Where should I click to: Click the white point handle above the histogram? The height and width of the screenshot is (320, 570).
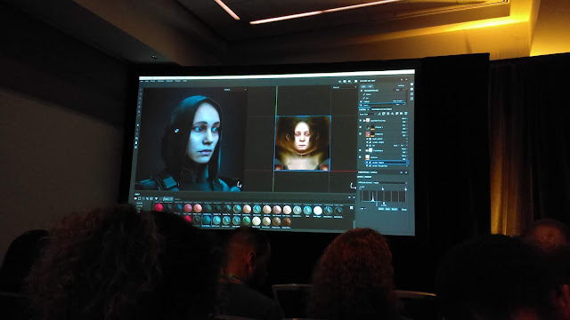click(x=406, y=189)
